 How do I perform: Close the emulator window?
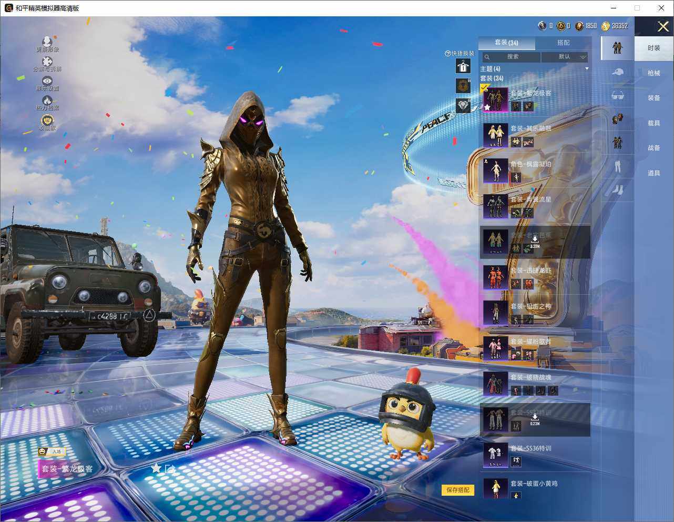coord(661,8)
